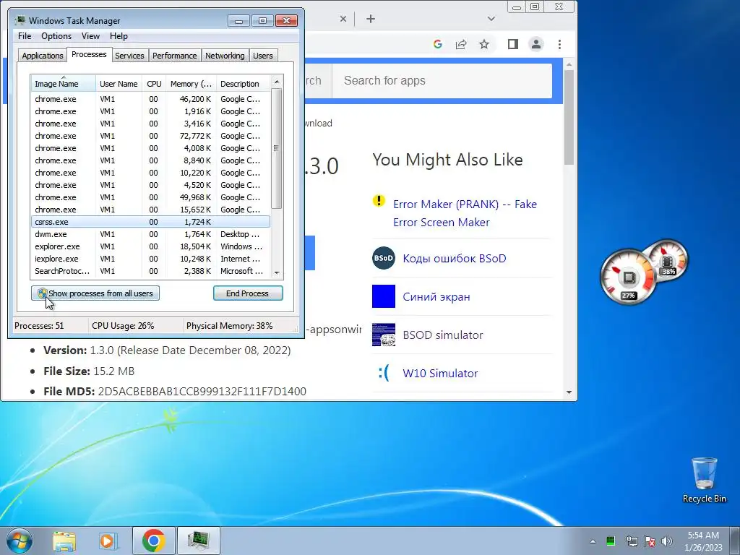The width and height of the screenshot is (740, 555).
Task: Select chrome.exe row using 49,968 K
Action: [x=150, y=197]
